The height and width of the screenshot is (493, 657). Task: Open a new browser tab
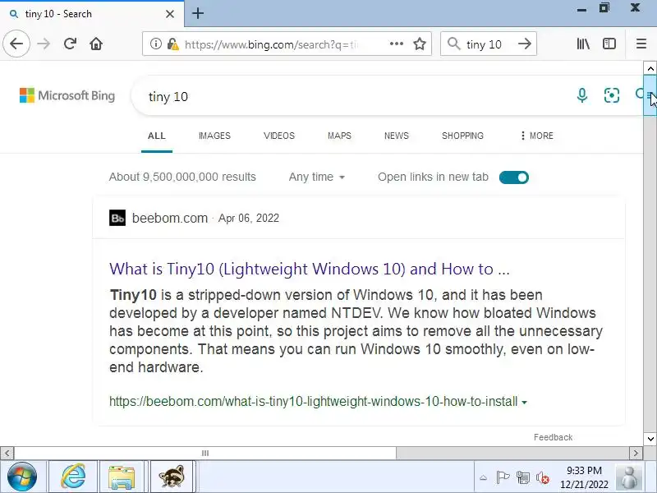pyautogui.click(x=198, y=13)
